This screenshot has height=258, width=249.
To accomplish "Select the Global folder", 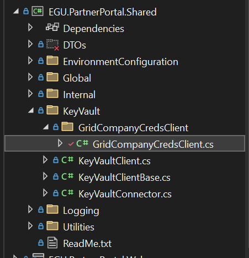I will click(77, 78).
